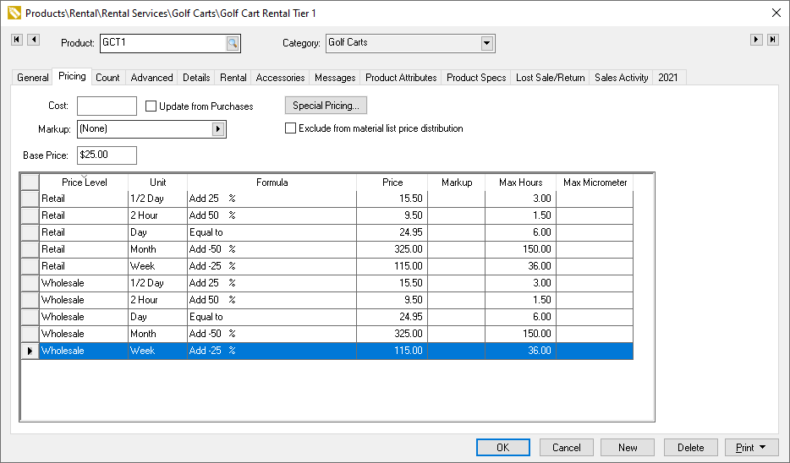Click the product search magnifier icon
Image resolution: width=790 pixels, height=463 pixels.
[233, 43]
